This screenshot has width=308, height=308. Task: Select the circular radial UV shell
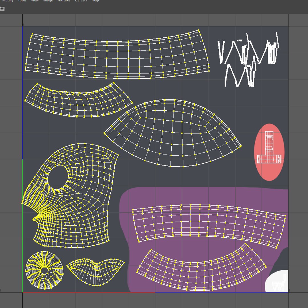click(44, 270)
